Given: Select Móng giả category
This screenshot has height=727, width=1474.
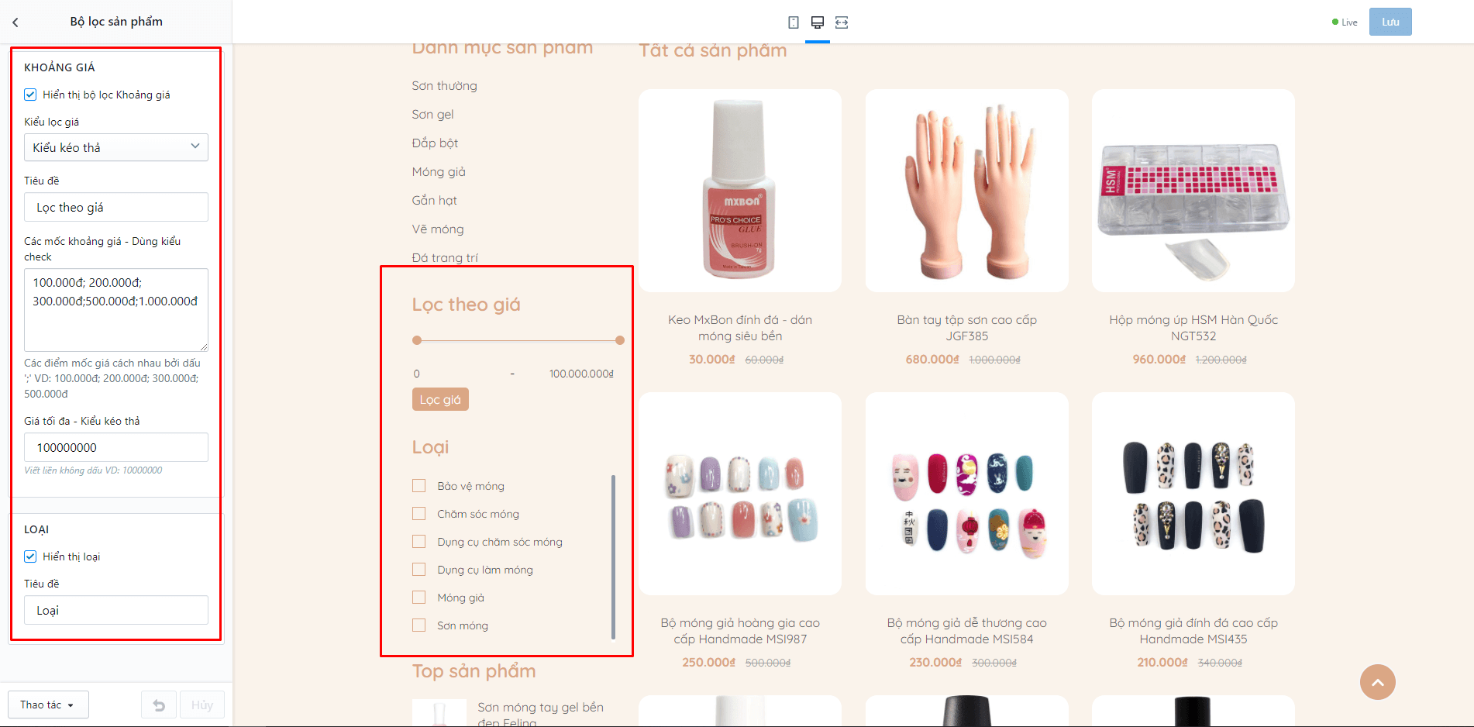Looking at the screenshot, I should [x=439, y=172].
